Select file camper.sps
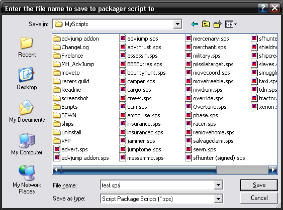283x210 pixels. point(137,81)
